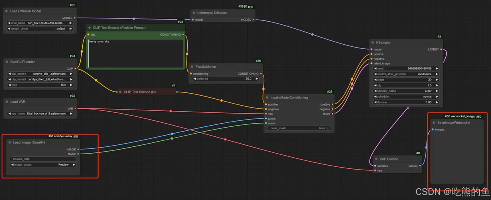
Task: Open the sampler_name dropdown showing euler
Action: tap(406, 91)
